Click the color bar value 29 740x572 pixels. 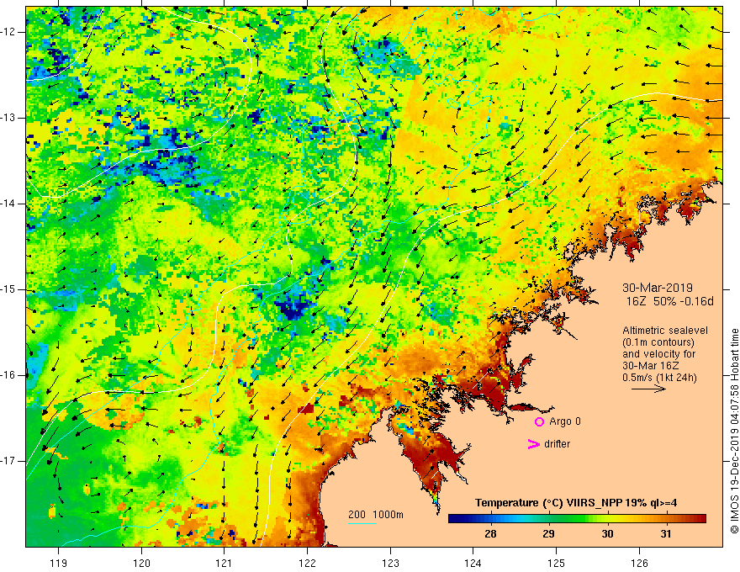[x=548, y=534]
